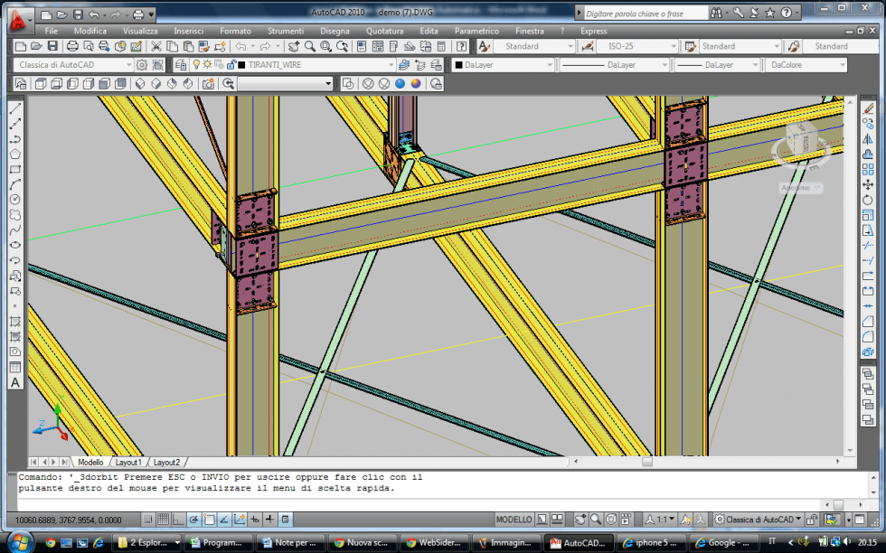
Task: Click the Save icon in the standard toolbar
Action: click(52, 46)
